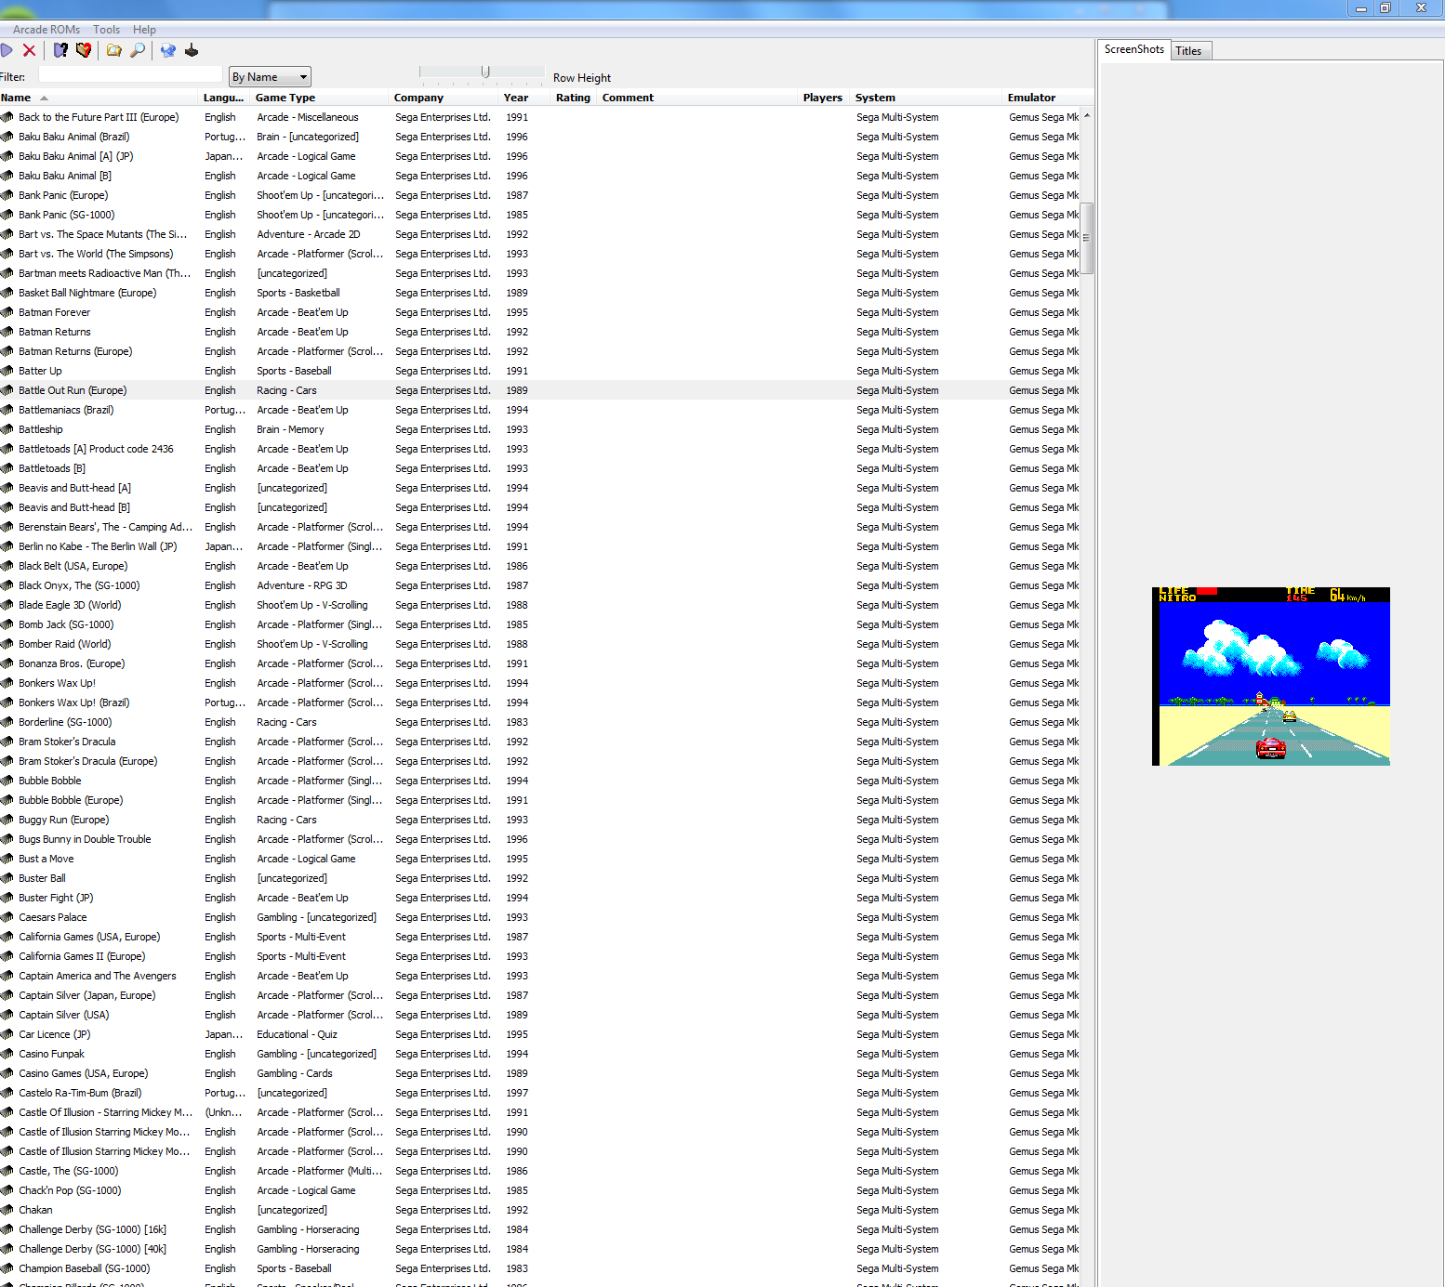Click into the Filter text field
Viewport: 1445px width, 1287px height.
pyautogui.click(x=130, y=76)
